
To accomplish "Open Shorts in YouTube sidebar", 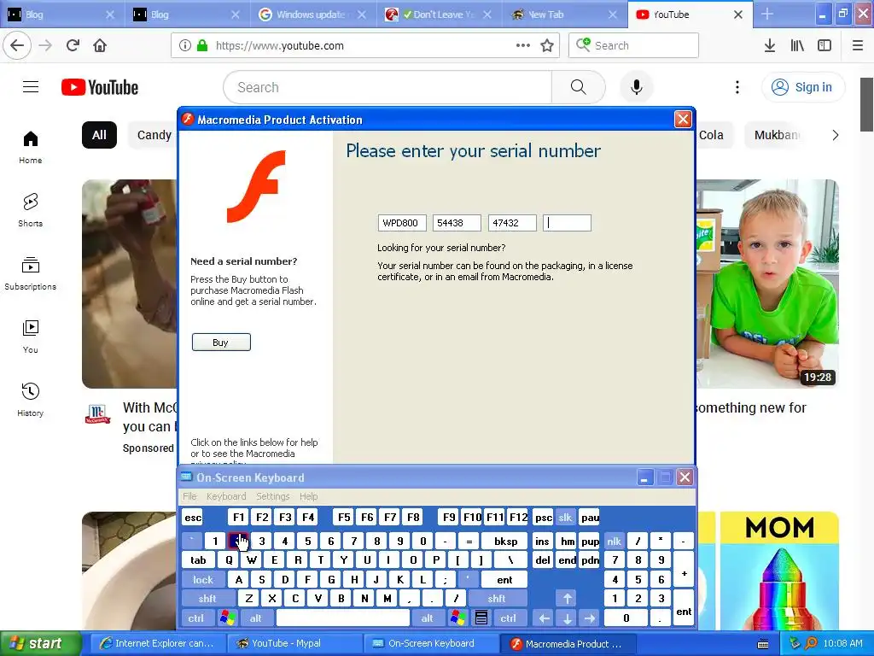I will coord(31,210).
